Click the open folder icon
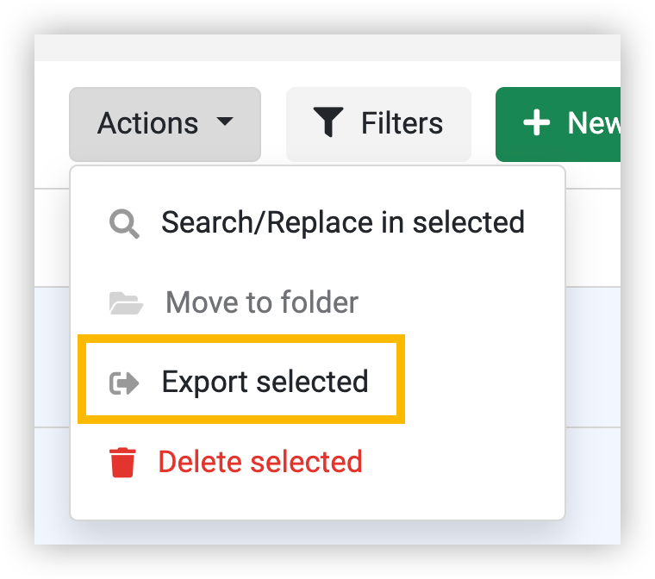Image resolution: width=655 pixels, height=579 pixels. (126, 303)
